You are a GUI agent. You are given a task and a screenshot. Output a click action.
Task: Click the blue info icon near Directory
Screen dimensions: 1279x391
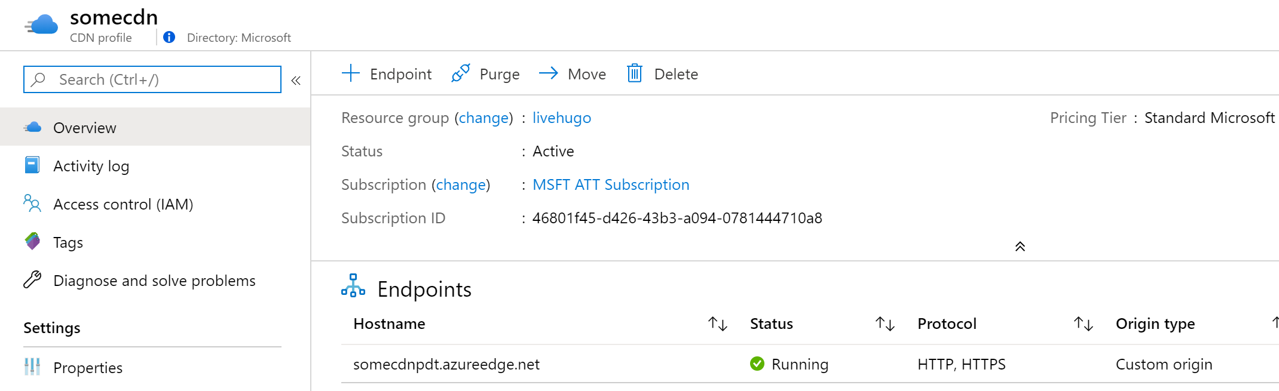pos(169,37)
